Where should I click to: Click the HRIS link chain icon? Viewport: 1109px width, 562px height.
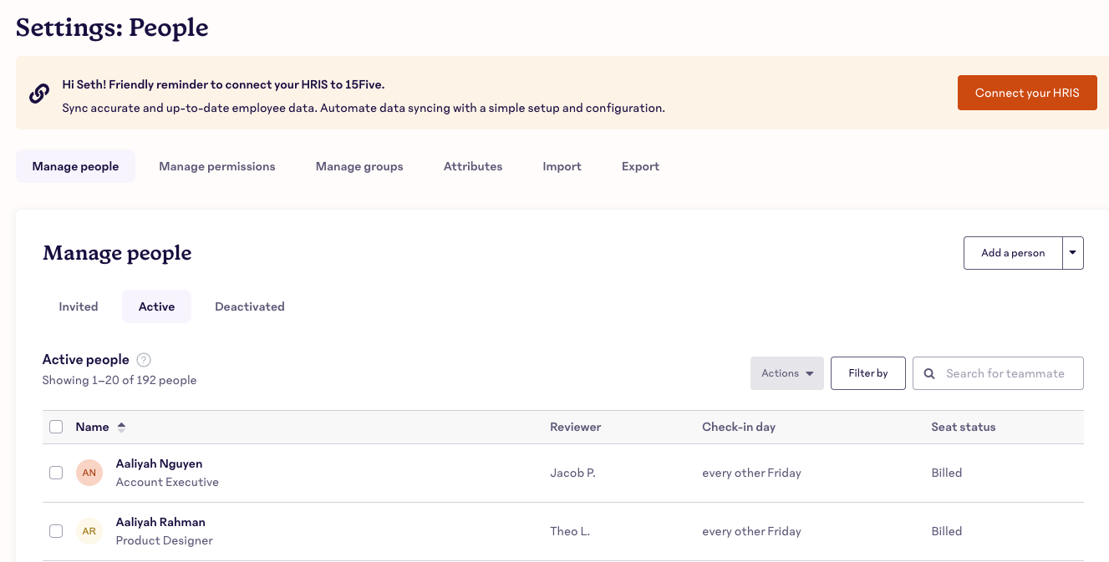click(38, 94)
